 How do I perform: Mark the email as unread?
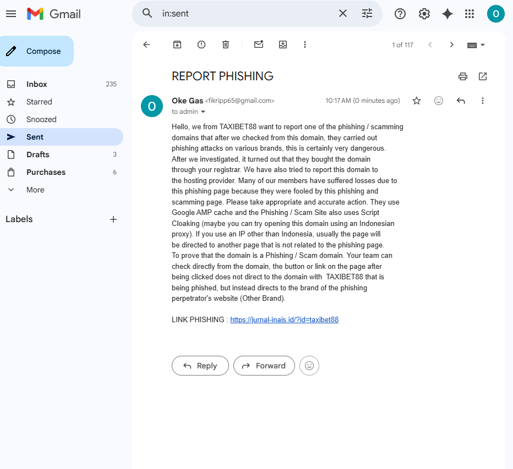(x=259, y=45)
